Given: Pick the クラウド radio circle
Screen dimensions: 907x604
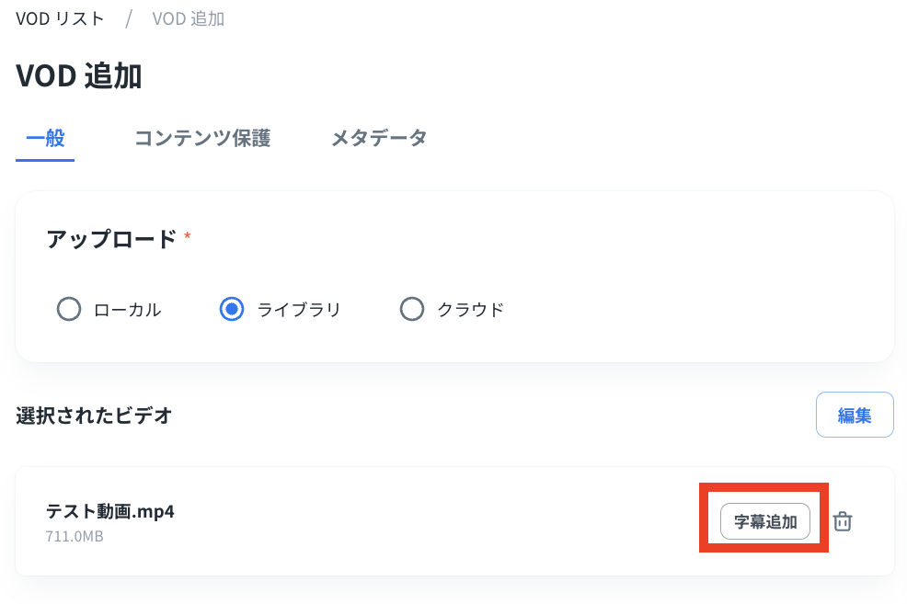Looking at the screenshot, I should pos(412,309).
